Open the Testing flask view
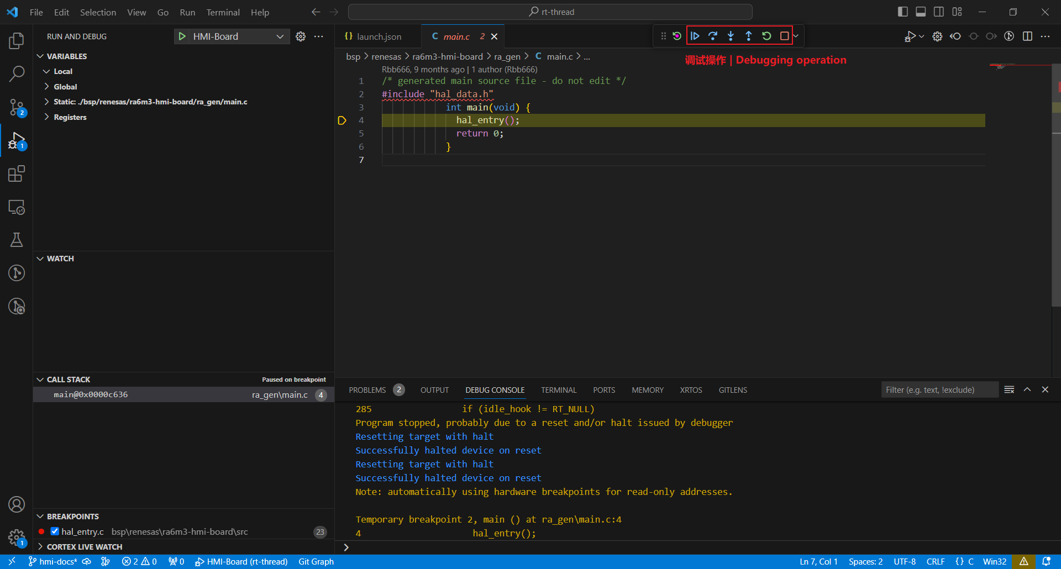 17,240
